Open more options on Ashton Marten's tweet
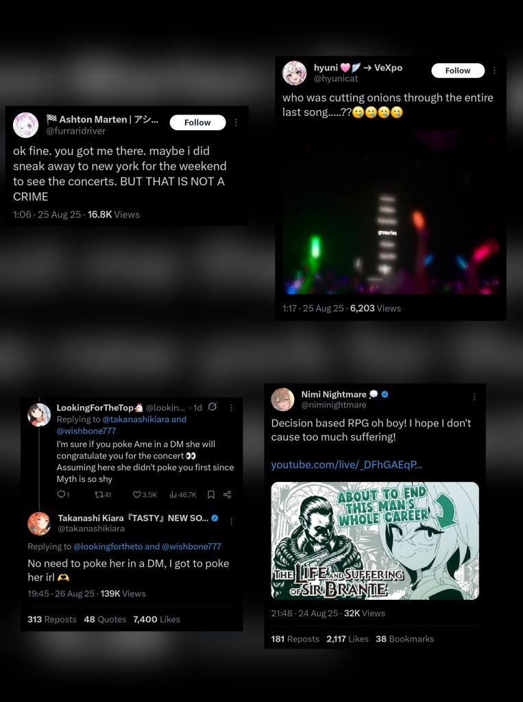 coord(236,122)
